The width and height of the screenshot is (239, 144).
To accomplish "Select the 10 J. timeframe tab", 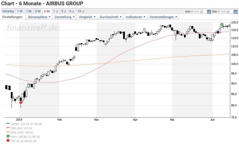I will point(81,11).
